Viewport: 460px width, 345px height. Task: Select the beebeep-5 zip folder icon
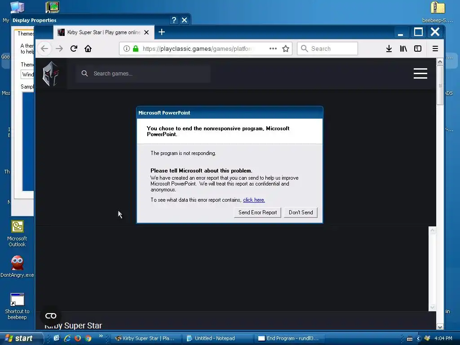(x=438, y=12)
